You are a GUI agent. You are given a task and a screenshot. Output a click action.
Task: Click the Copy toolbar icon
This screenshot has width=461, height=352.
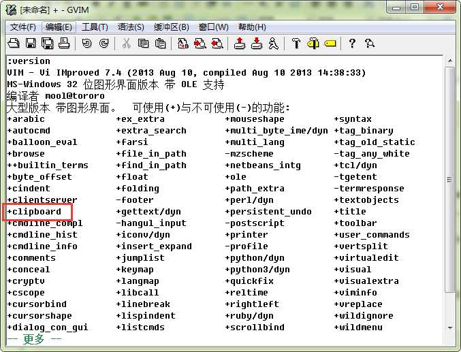143,44
